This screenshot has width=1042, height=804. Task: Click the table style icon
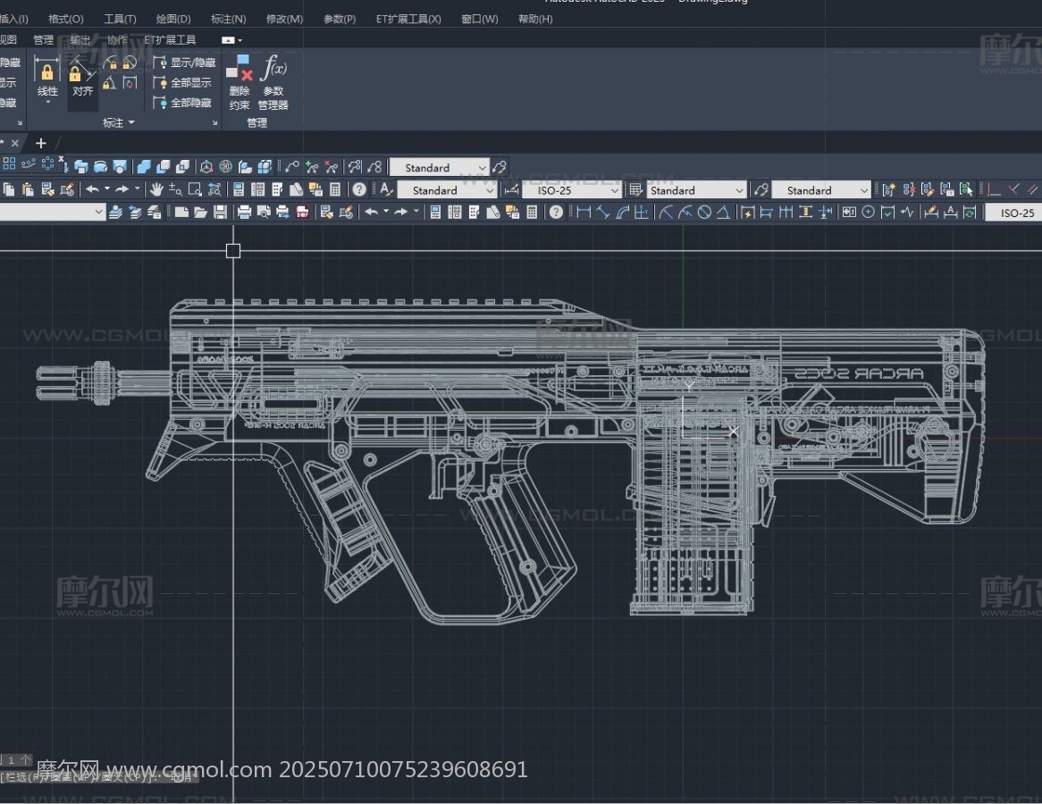click(635, 190)
